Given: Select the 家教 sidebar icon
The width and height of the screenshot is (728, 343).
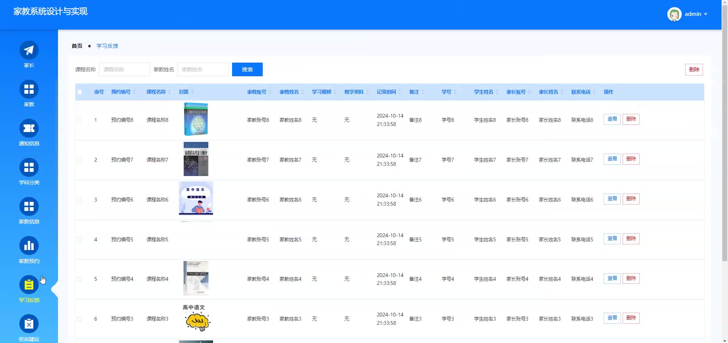Looking at the screenshot, I should (29, 90).
